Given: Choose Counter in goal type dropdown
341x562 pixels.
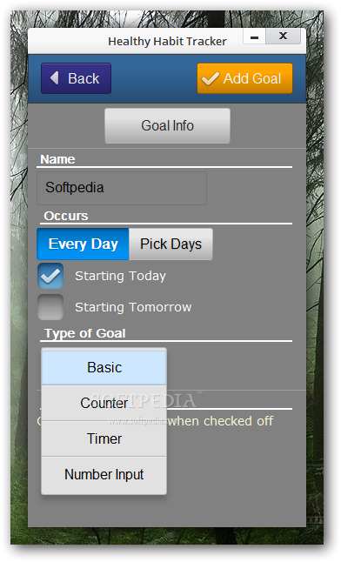Looking at the screenshot, I should point(104,403).
